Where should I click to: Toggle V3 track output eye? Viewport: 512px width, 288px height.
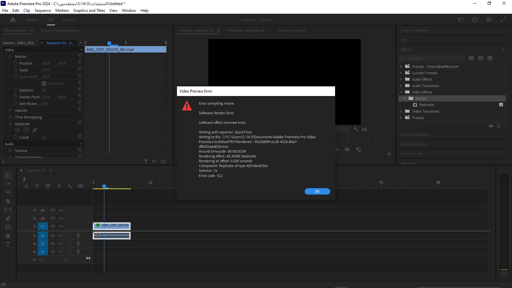[61, 210]
